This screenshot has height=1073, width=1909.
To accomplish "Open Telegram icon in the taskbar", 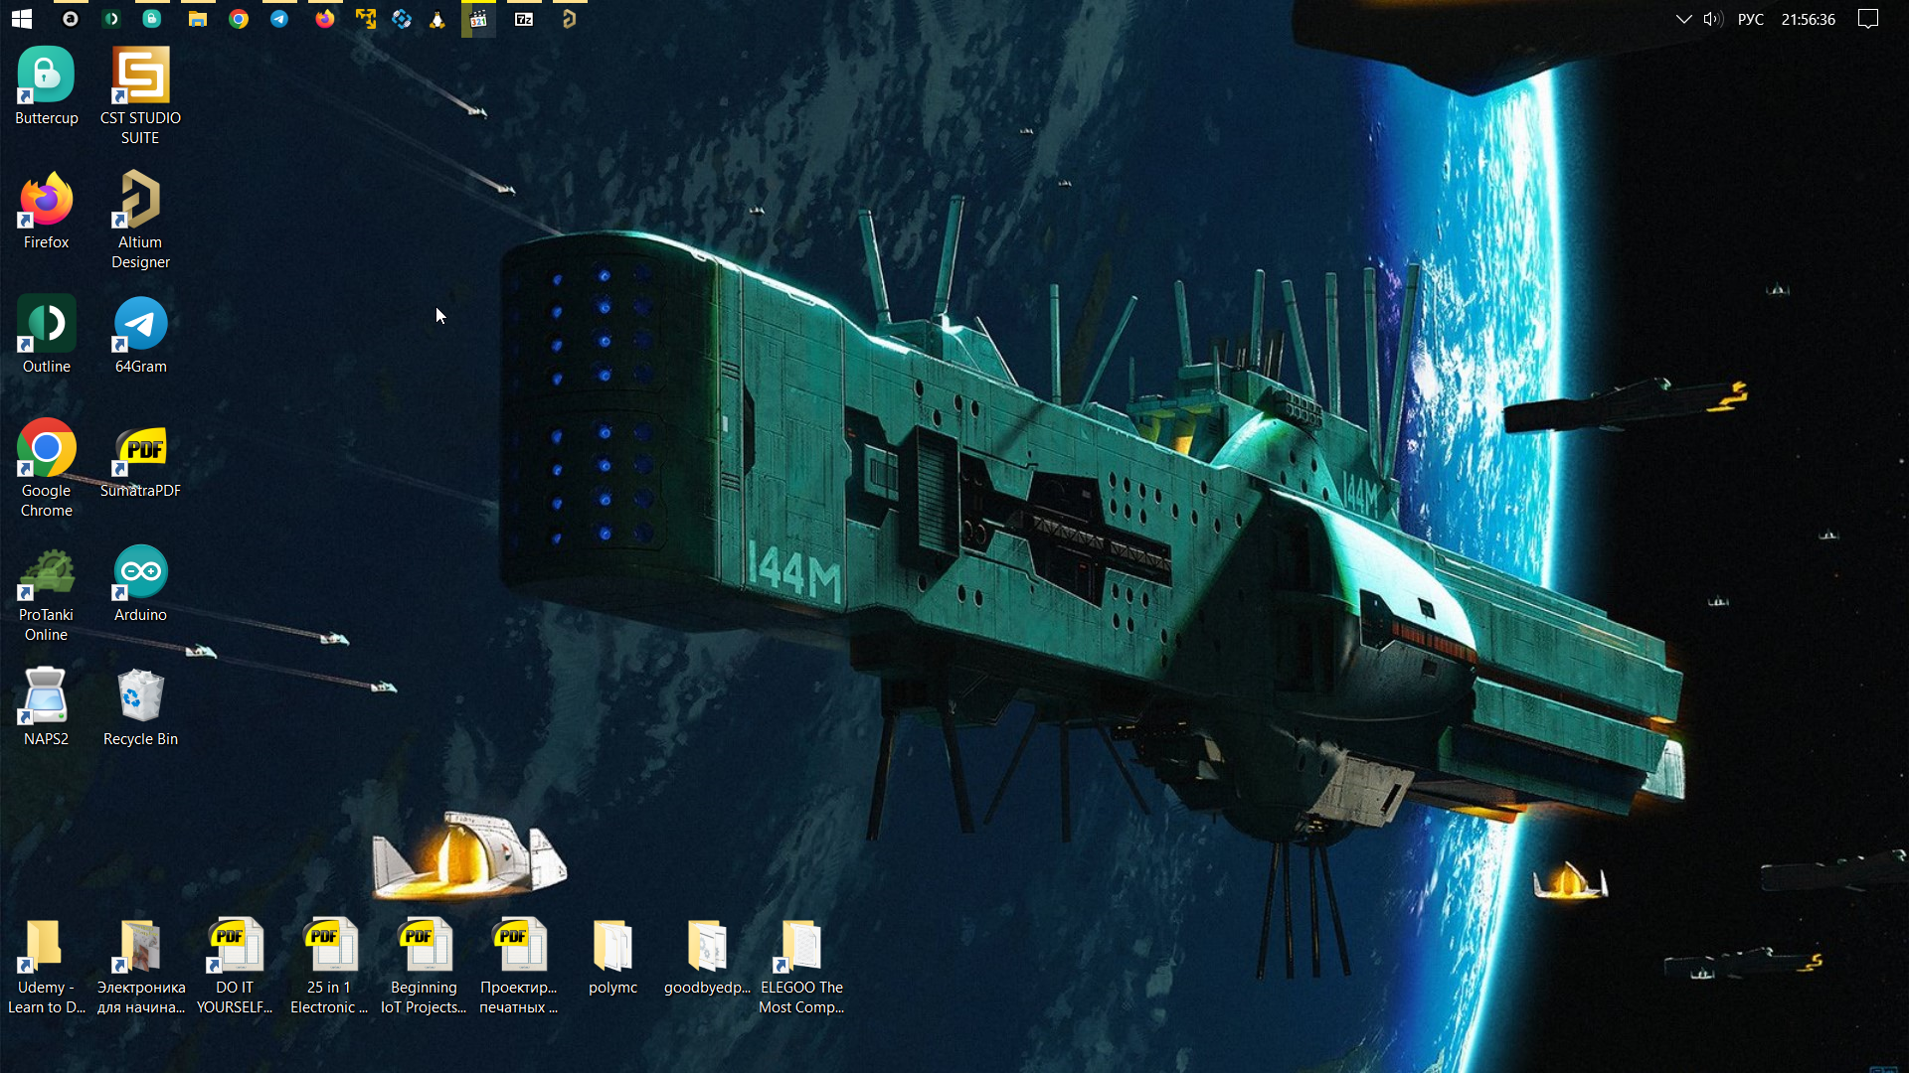I will click(x=279, y=19).
